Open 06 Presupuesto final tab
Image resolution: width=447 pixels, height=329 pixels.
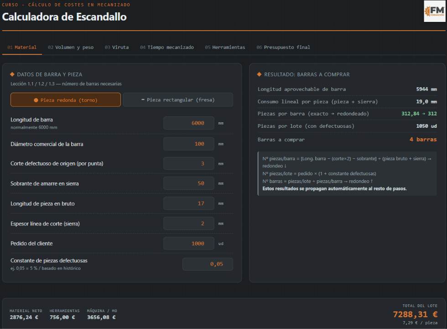coord(283,47)
